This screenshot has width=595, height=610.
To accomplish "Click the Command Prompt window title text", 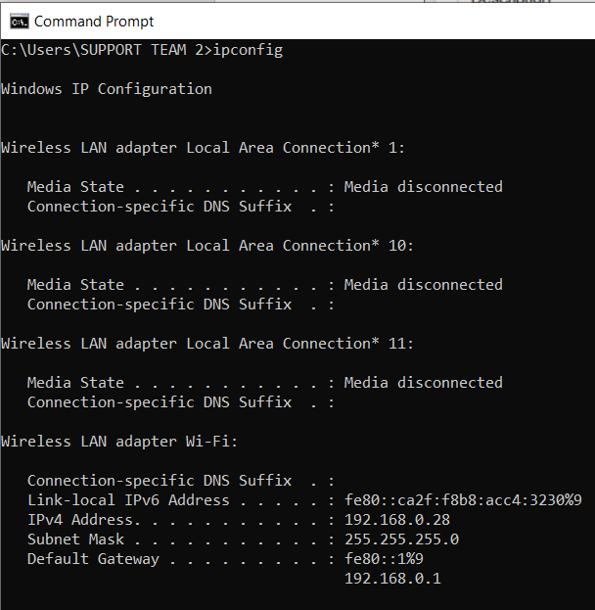I will [94, 21].
